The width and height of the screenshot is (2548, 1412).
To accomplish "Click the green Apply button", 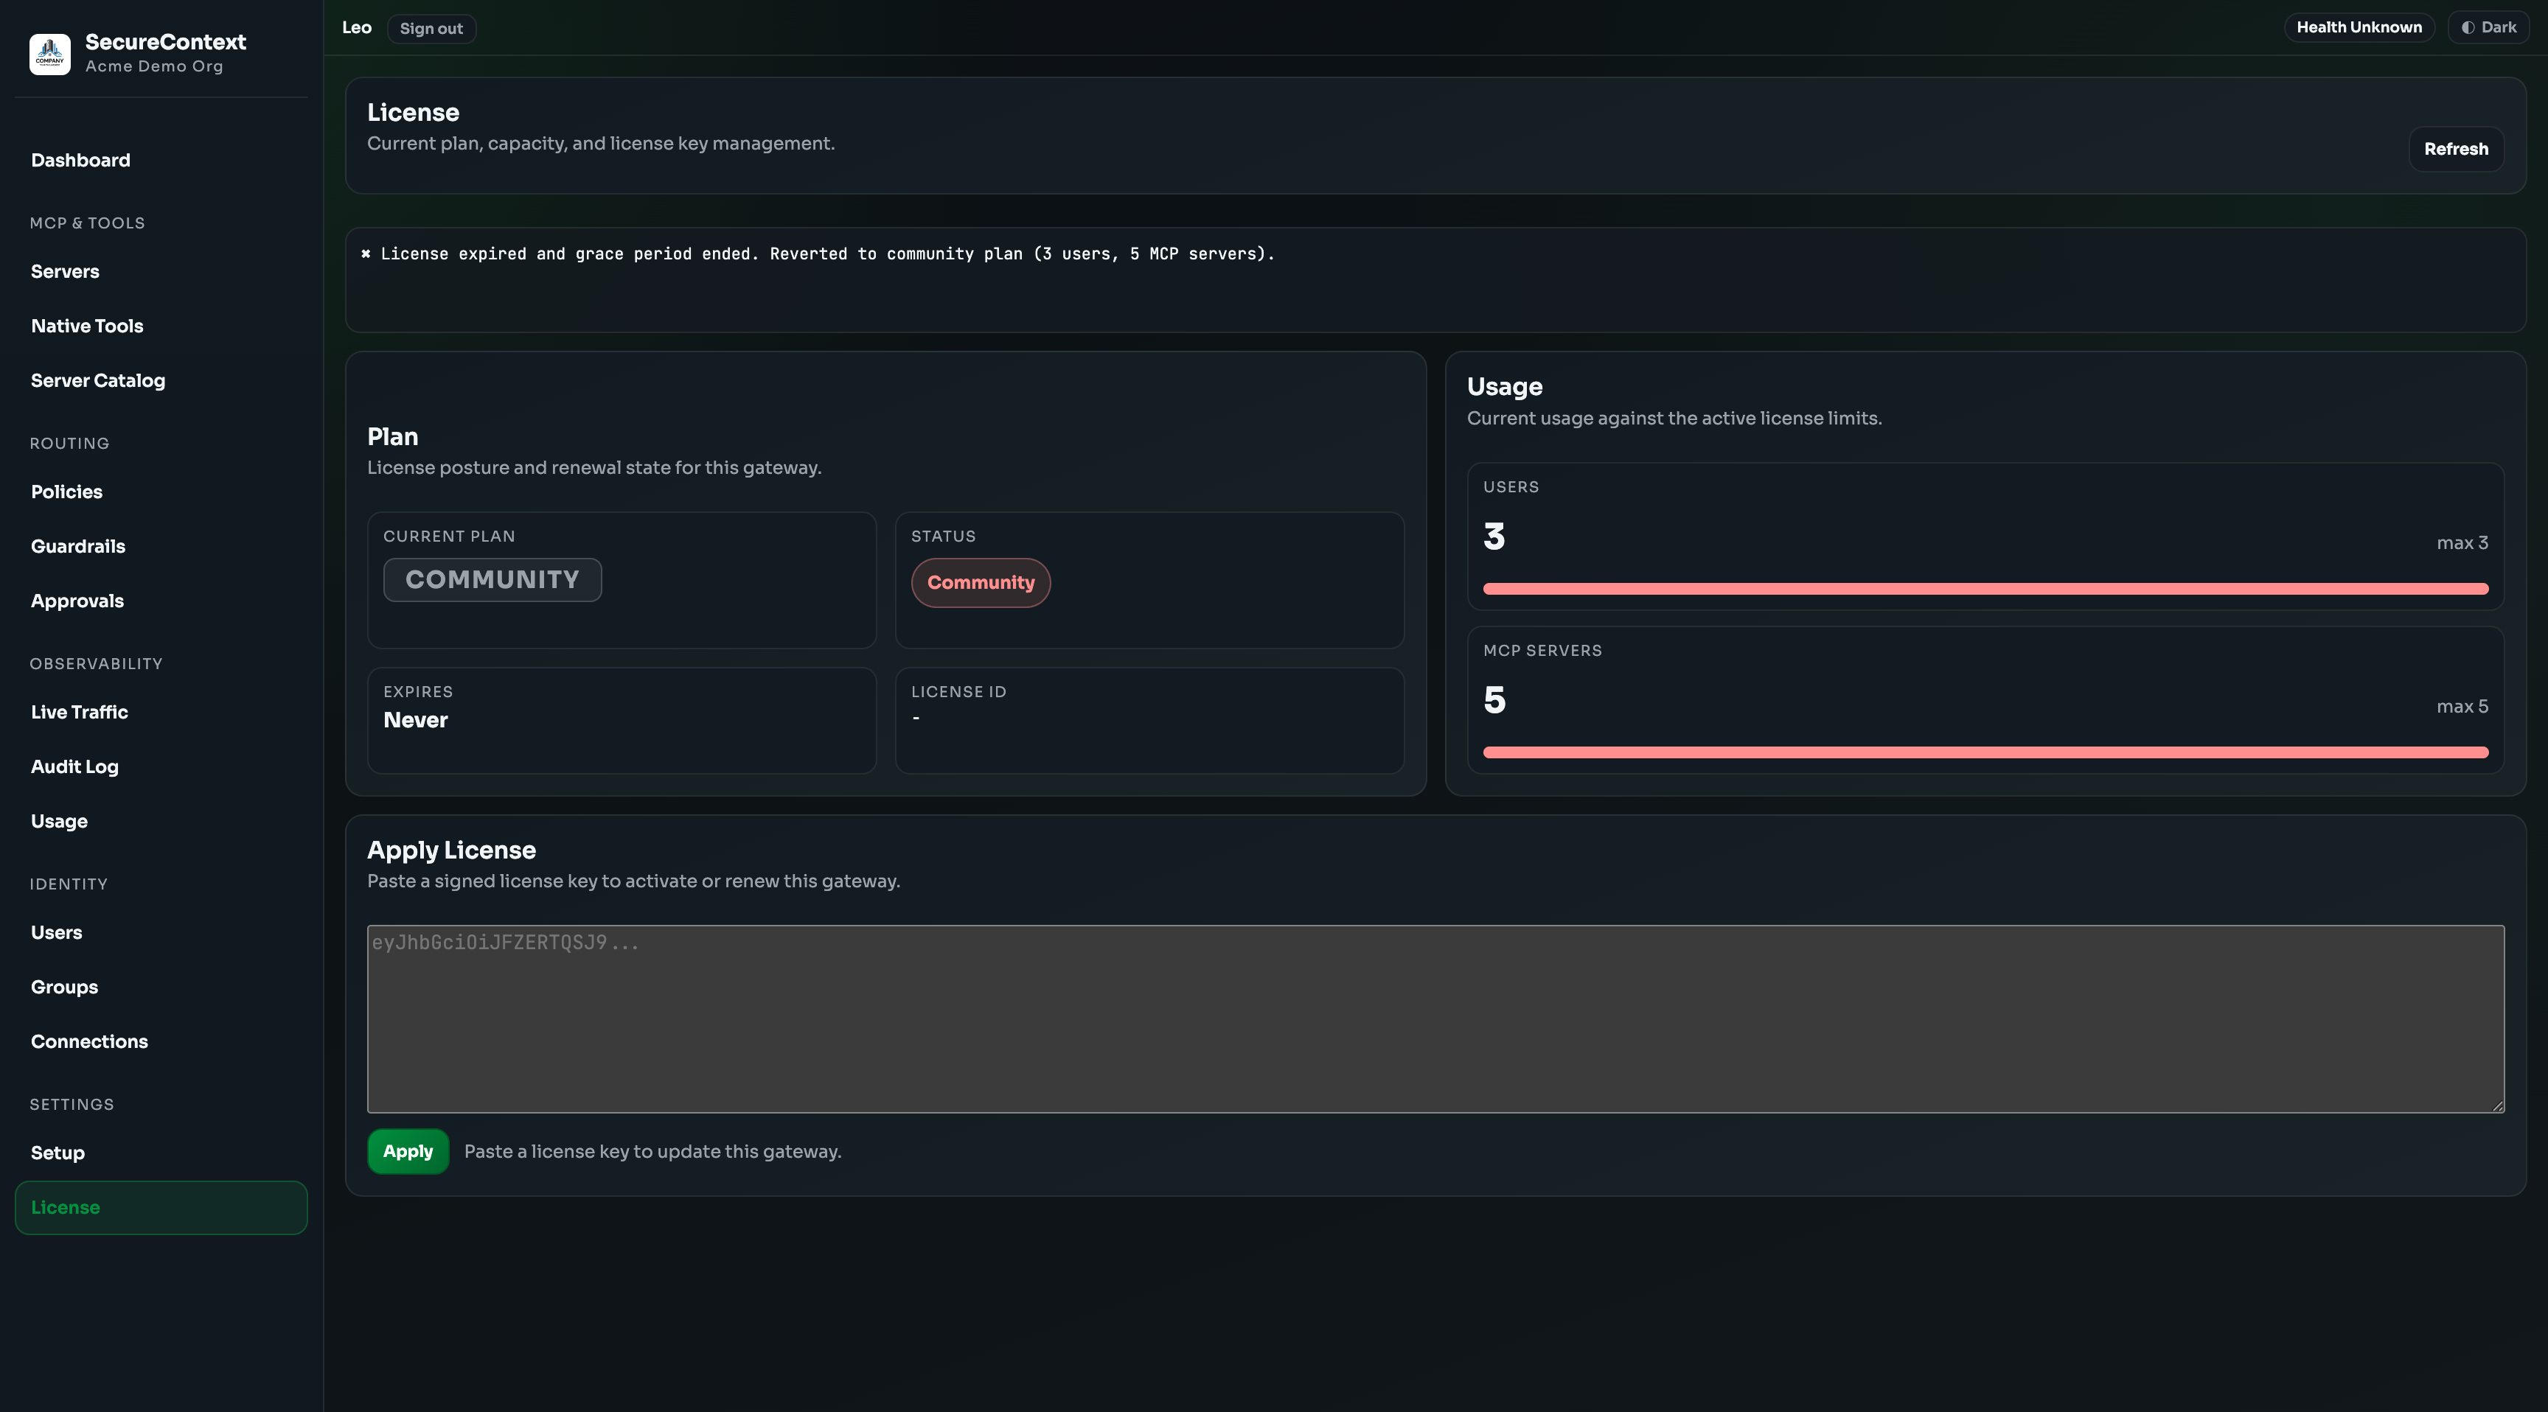I will tap(408, 1151).
